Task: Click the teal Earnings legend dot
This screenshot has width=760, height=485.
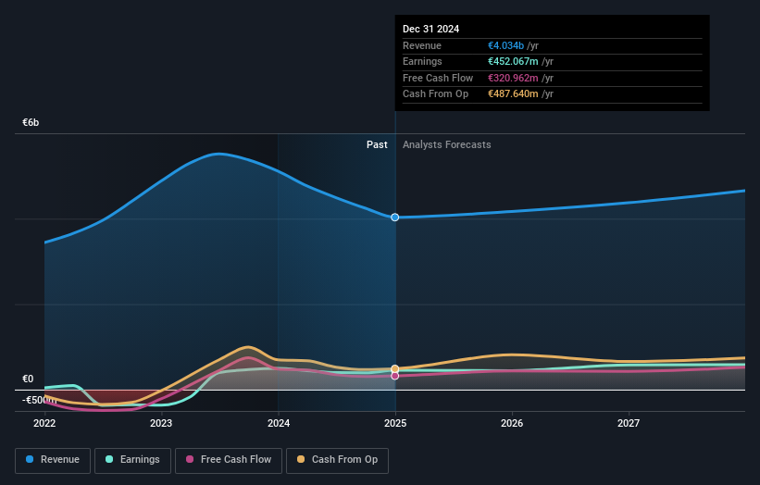Action: coord(109,459)
